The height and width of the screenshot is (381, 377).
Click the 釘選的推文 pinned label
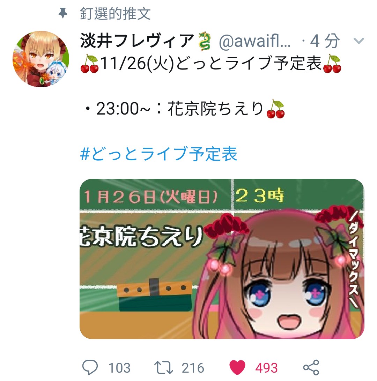click(116, 13)
